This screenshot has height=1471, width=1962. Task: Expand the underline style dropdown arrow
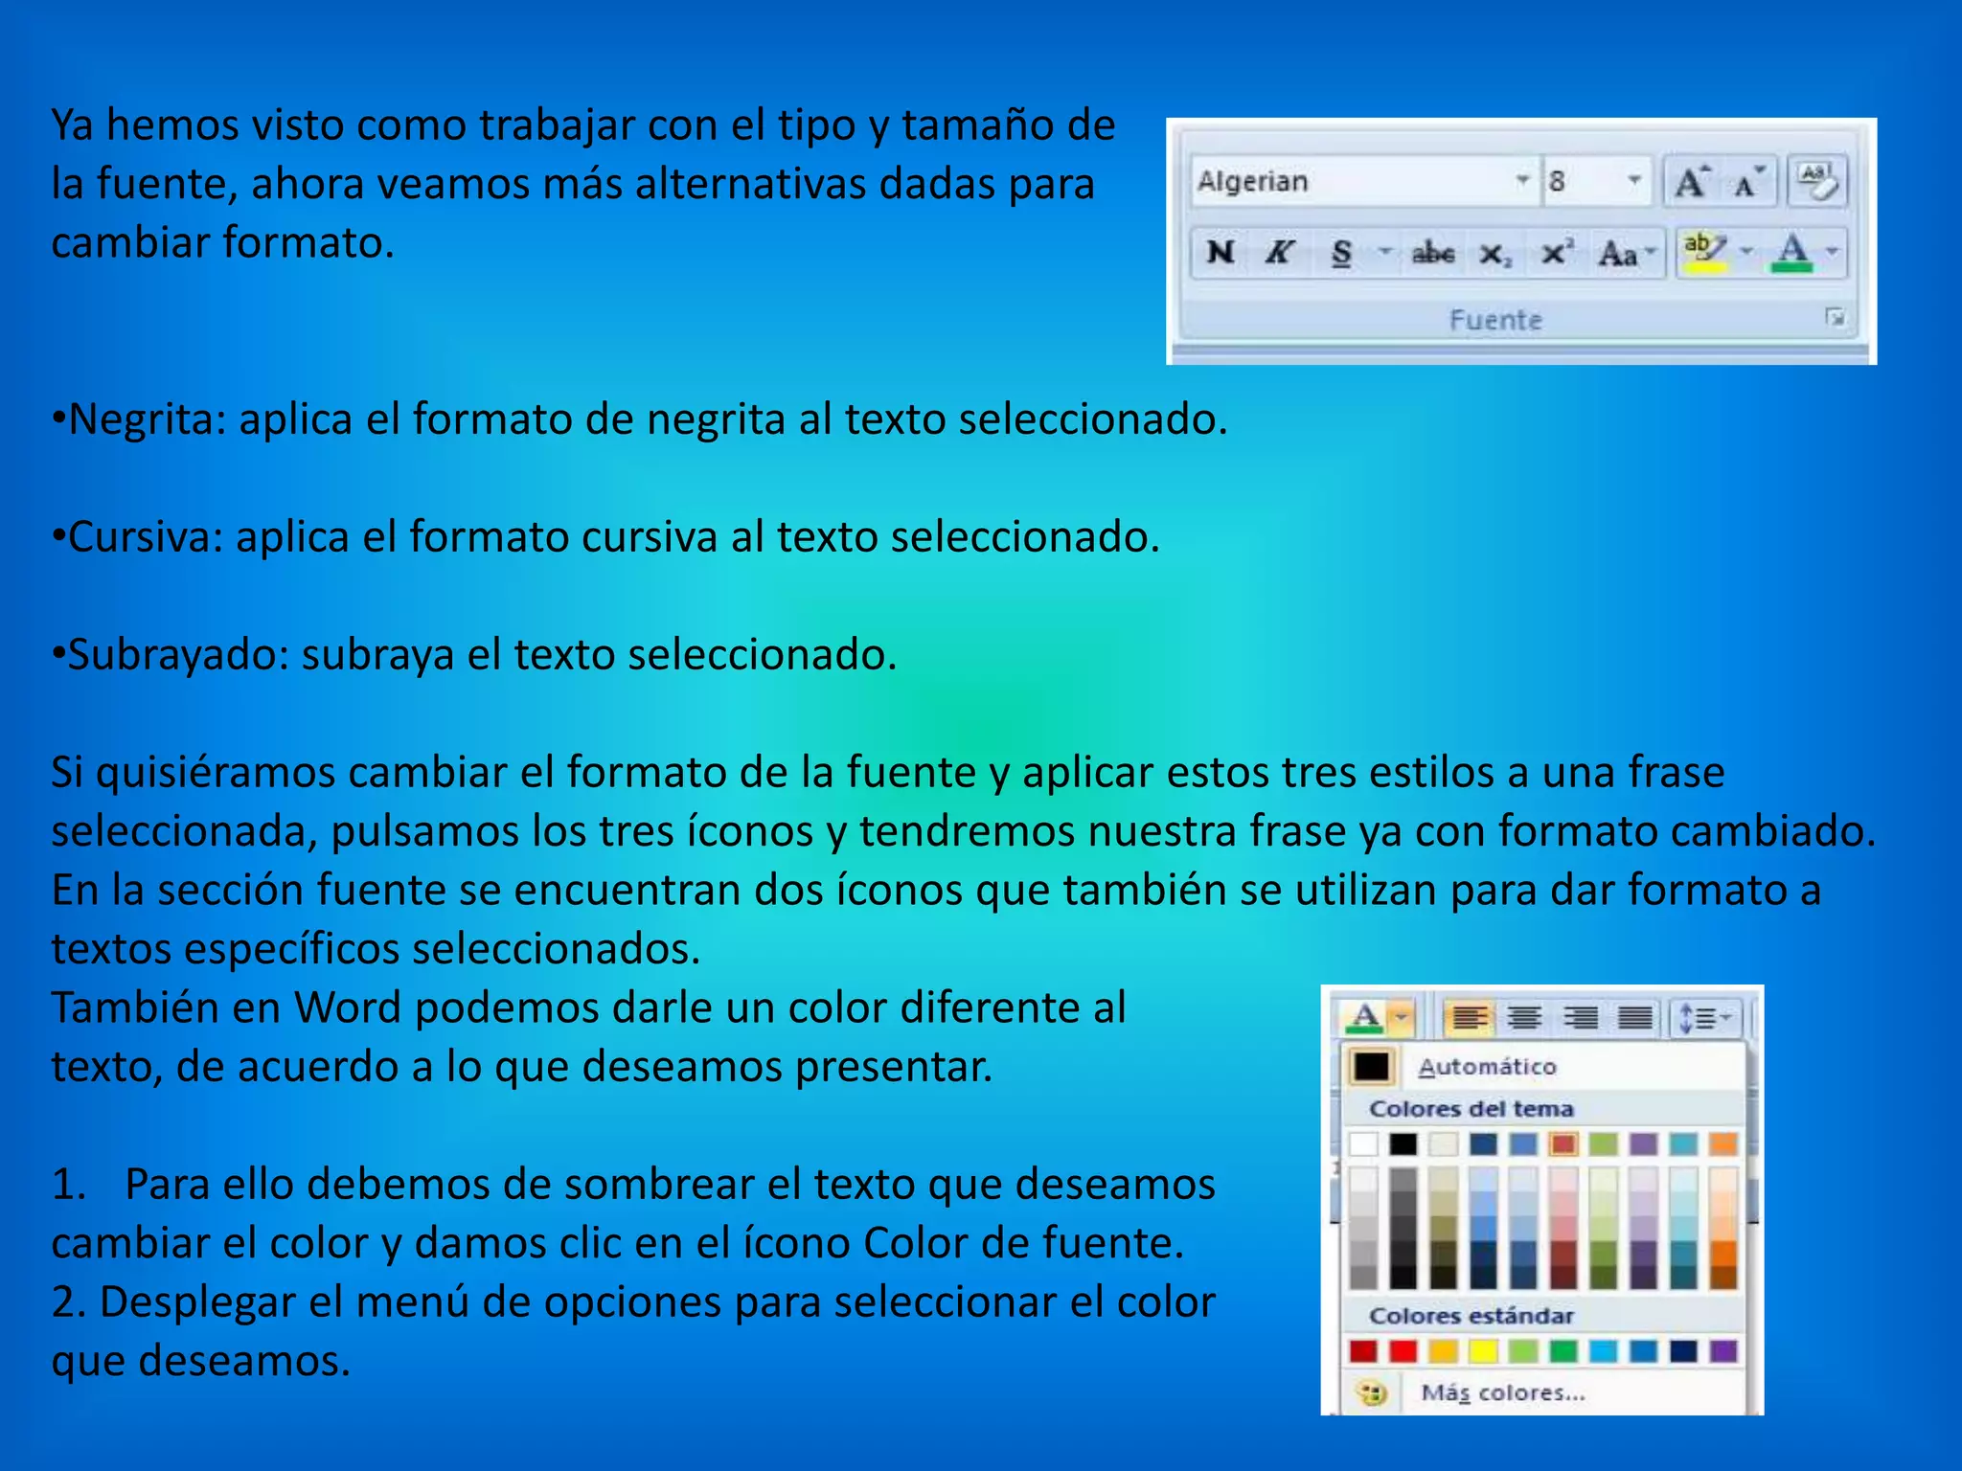(x=1384, y=253)
